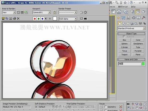Toggle monochrome display button
Image resolution: width=148 pixels, height=111 pixels.
tap(50, 19)
